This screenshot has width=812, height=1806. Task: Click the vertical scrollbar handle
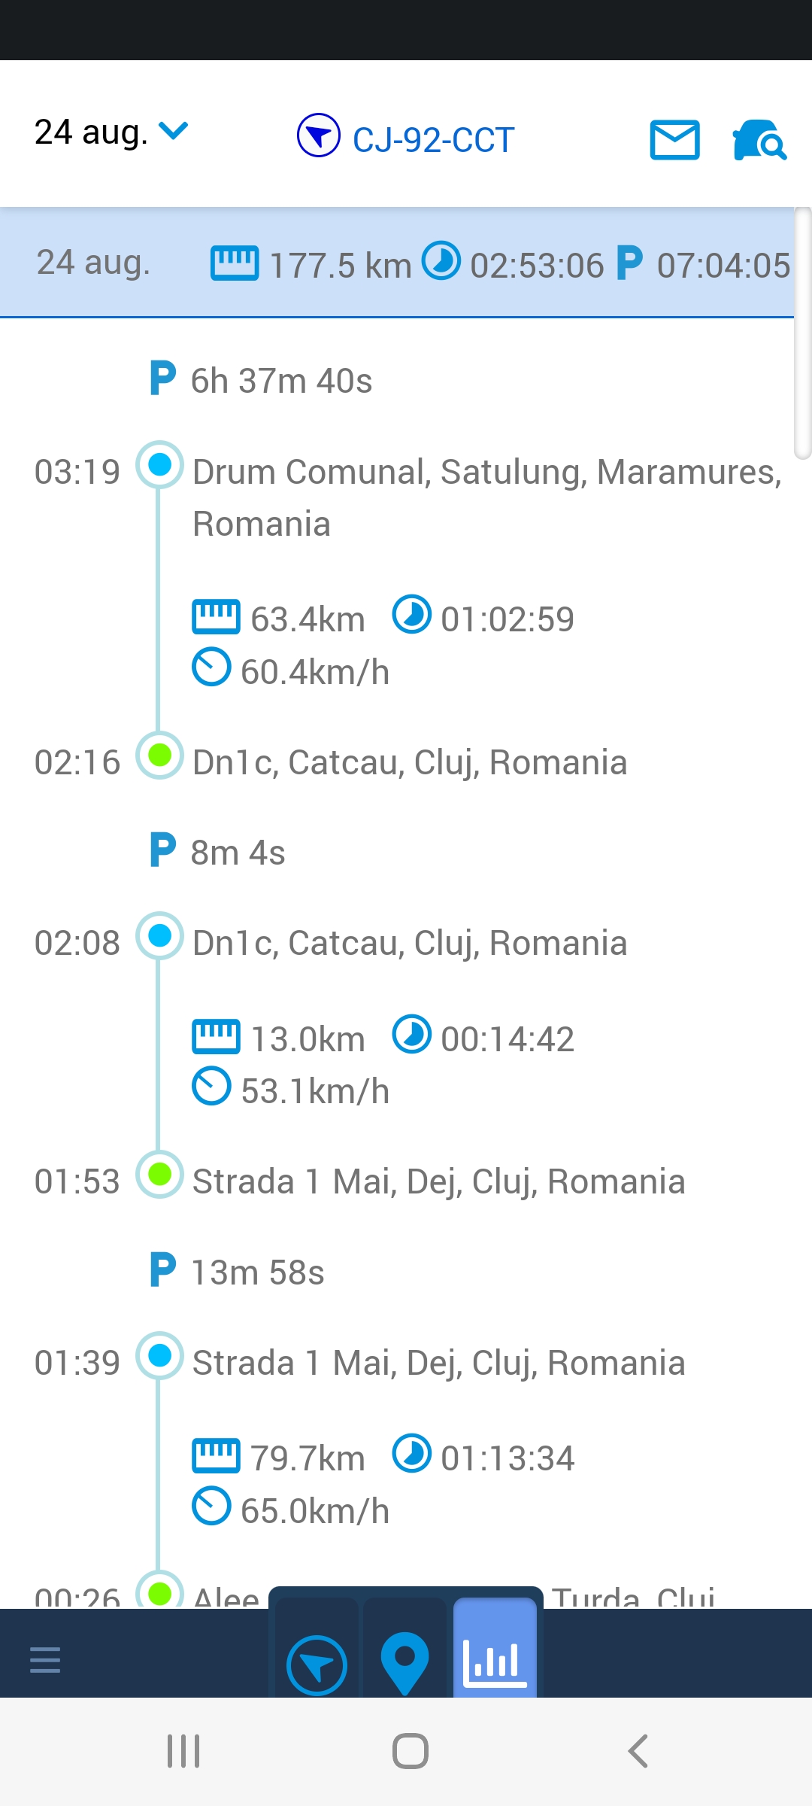(803, 333)
